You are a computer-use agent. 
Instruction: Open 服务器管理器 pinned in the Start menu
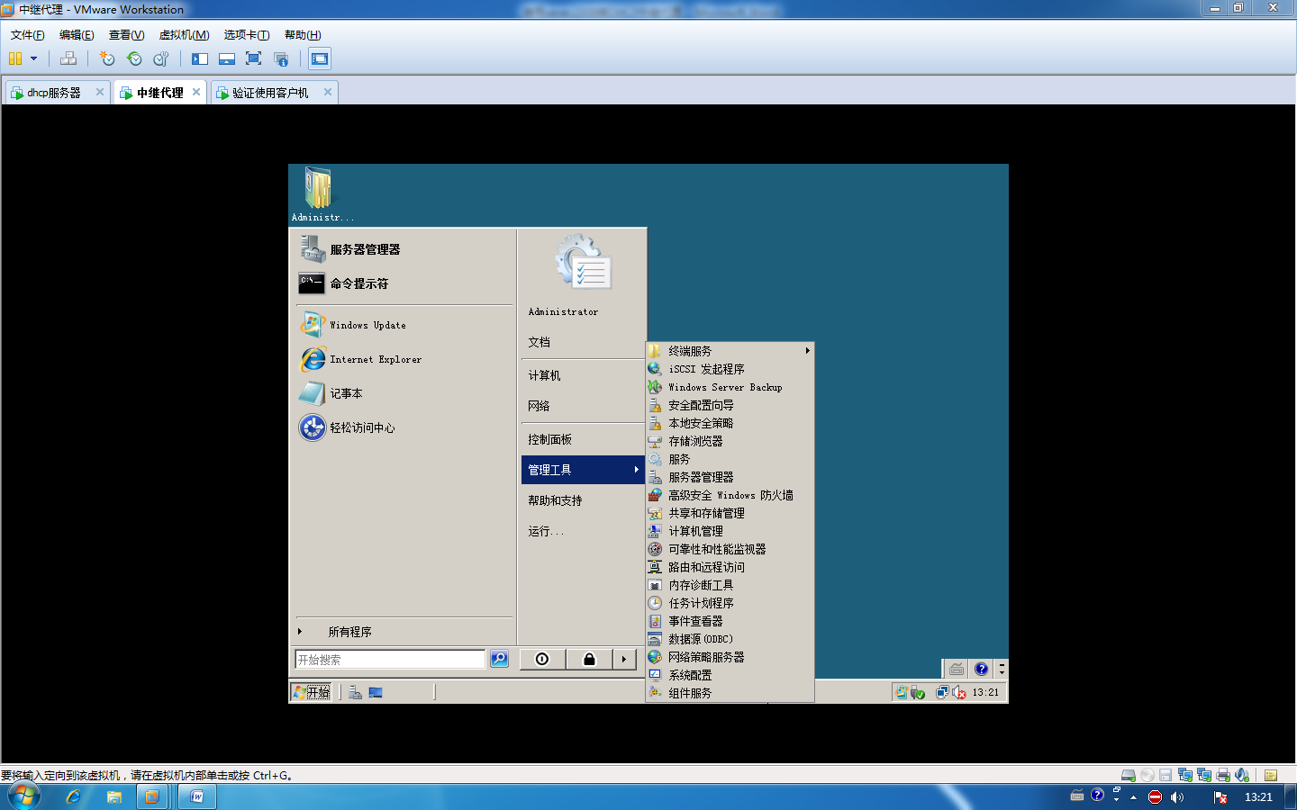(404, 249)
